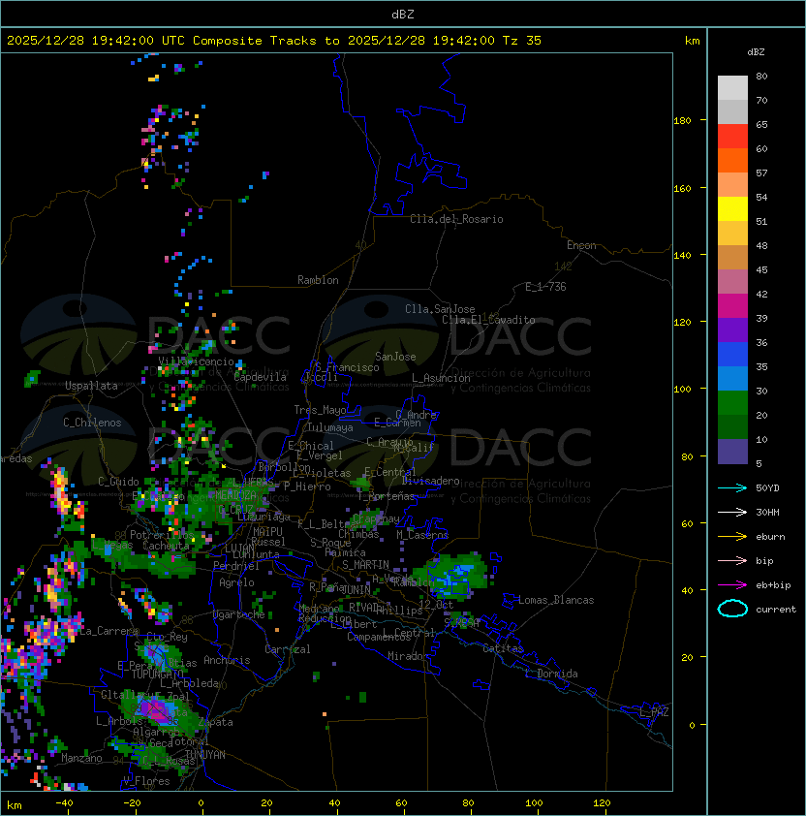Click the Mirador map label
The height and width of the screenshot is (816, 806).
[409, 656]
